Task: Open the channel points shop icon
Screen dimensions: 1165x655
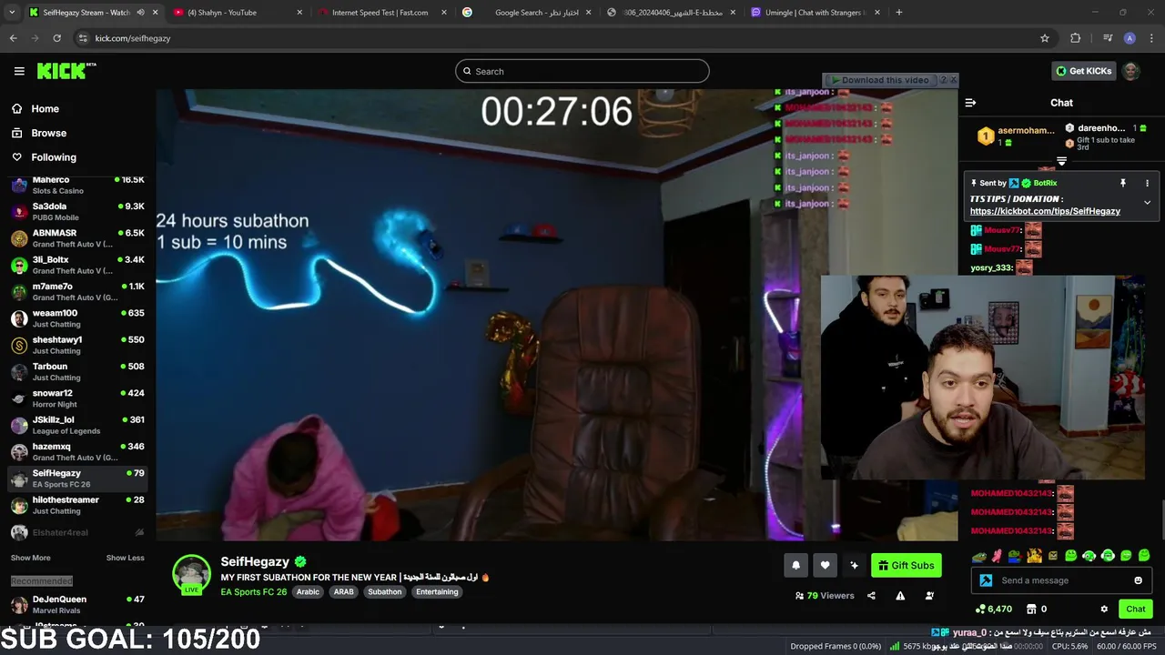Action: tap(1031, 609)
